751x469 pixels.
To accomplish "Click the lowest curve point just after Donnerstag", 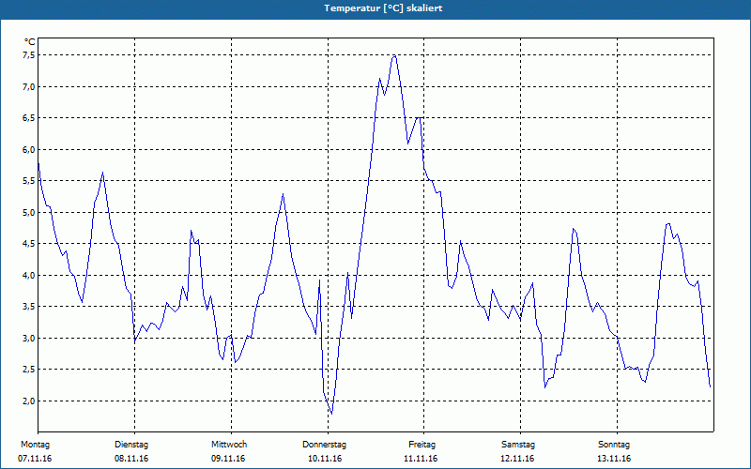I will (x=331, y=414).
